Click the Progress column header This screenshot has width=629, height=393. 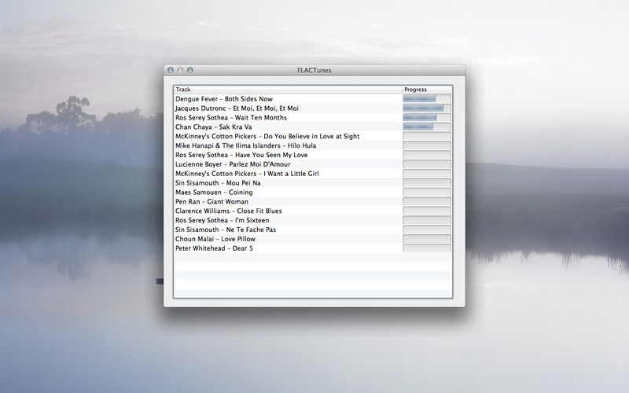(x=427, y=90)
